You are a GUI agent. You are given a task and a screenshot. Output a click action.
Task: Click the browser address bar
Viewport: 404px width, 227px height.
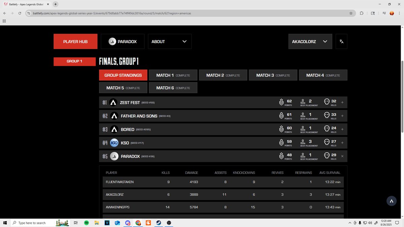pyautogui.click(x=190, y=13)
